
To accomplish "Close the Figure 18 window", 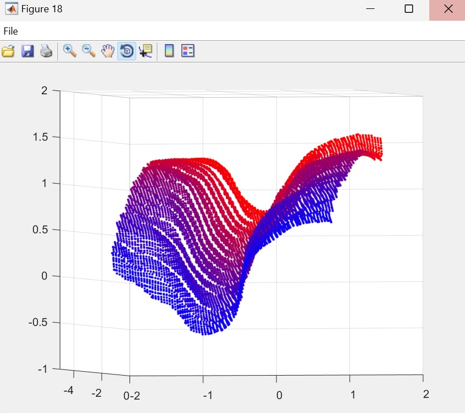I will tap(447, 9).
